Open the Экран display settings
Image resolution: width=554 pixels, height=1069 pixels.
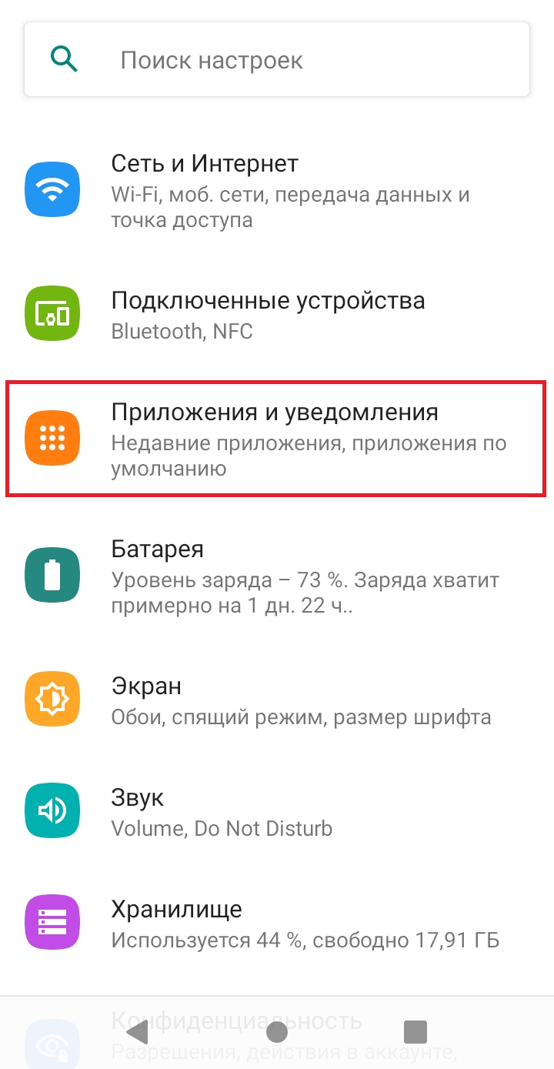pos(277,700)
